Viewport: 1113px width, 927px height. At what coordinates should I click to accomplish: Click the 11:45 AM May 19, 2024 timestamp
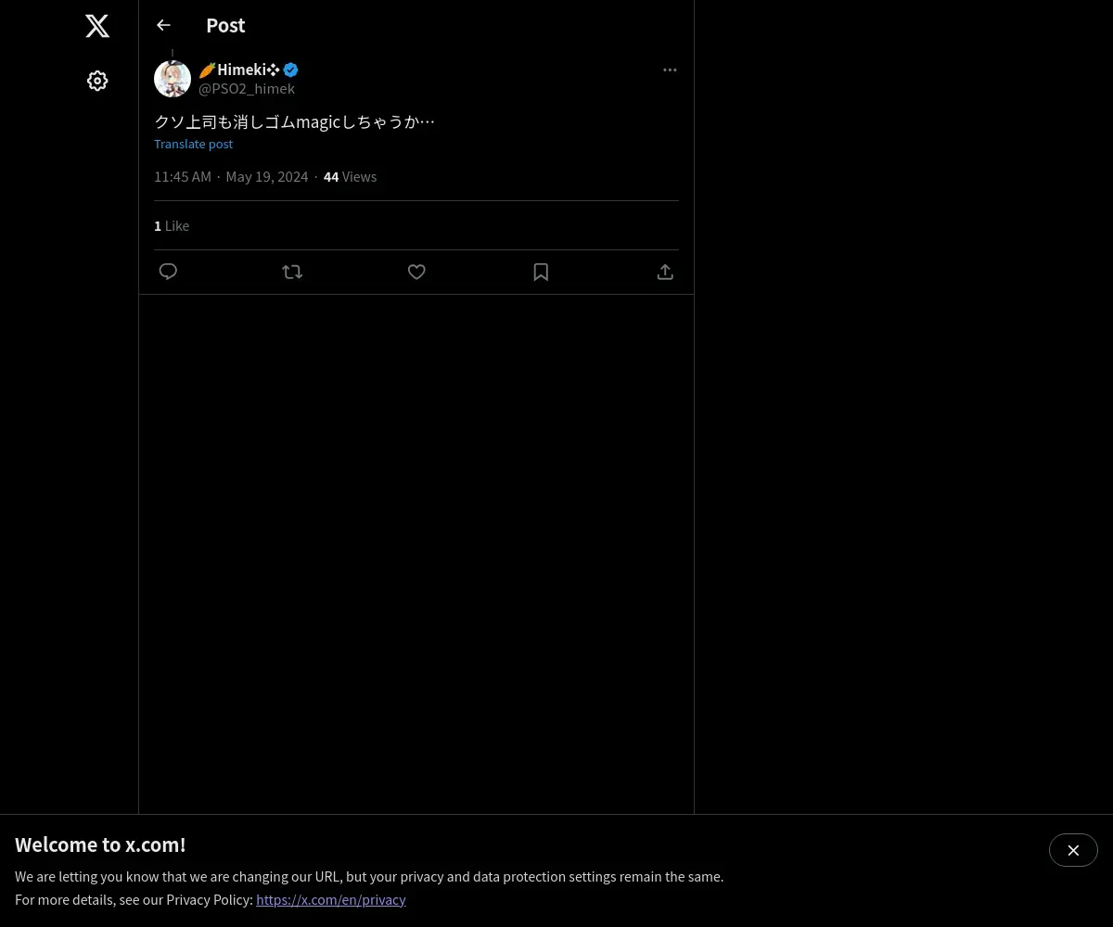pos(231,176)
